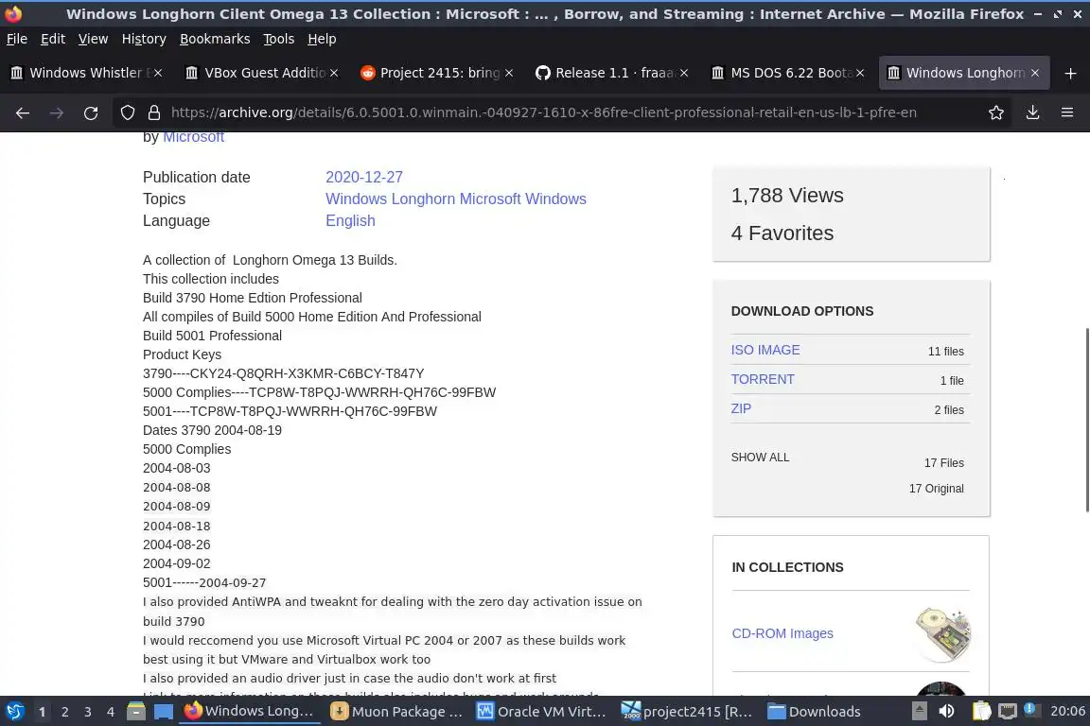Close the MS DOS 6.22 Boot tab
The height and width of the screenshot is (726, 1090).
coord(860,73)
